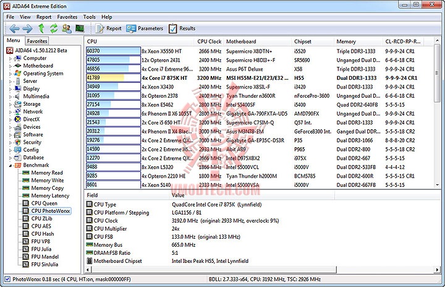
Task: Select the DirectX icon in tree
Action: click(17, 119)
